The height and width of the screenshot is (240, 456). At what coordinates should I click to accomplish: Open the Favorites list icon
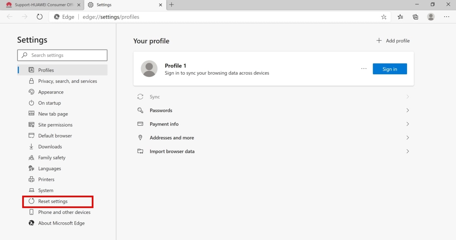point(400,17)
